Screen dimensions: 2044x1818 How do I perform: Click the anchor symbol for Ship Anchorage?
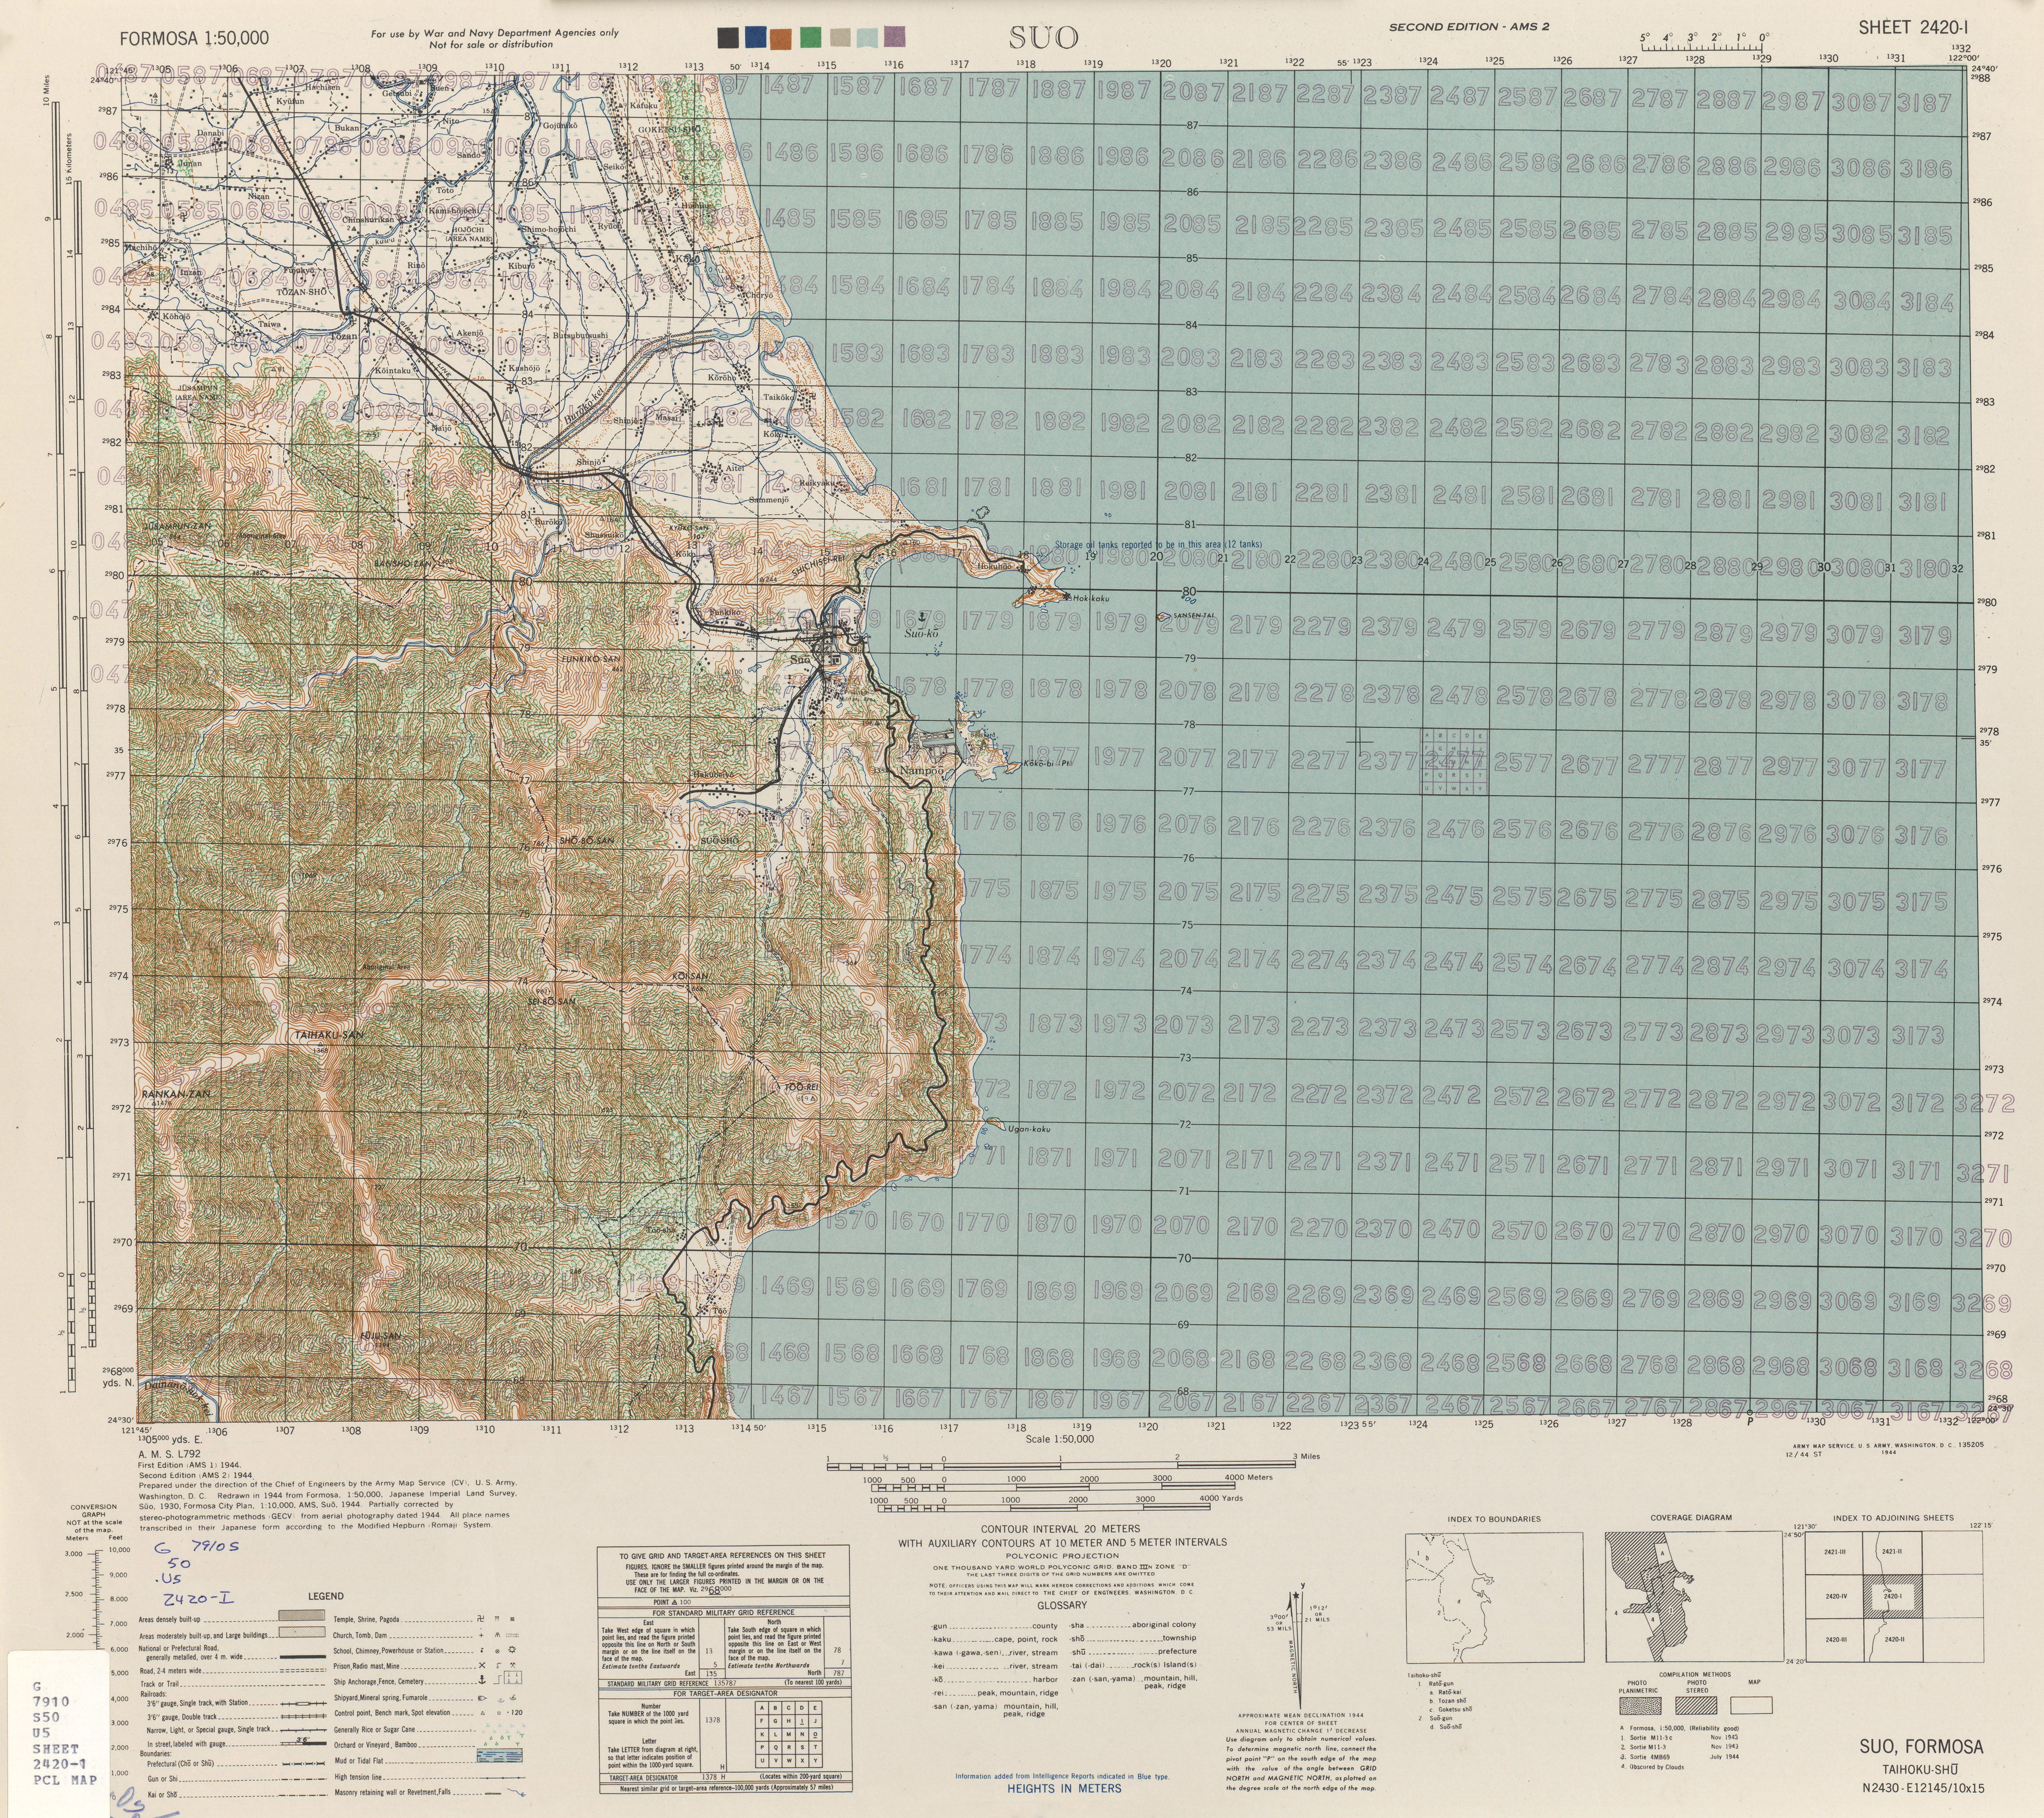point(482,1680)
